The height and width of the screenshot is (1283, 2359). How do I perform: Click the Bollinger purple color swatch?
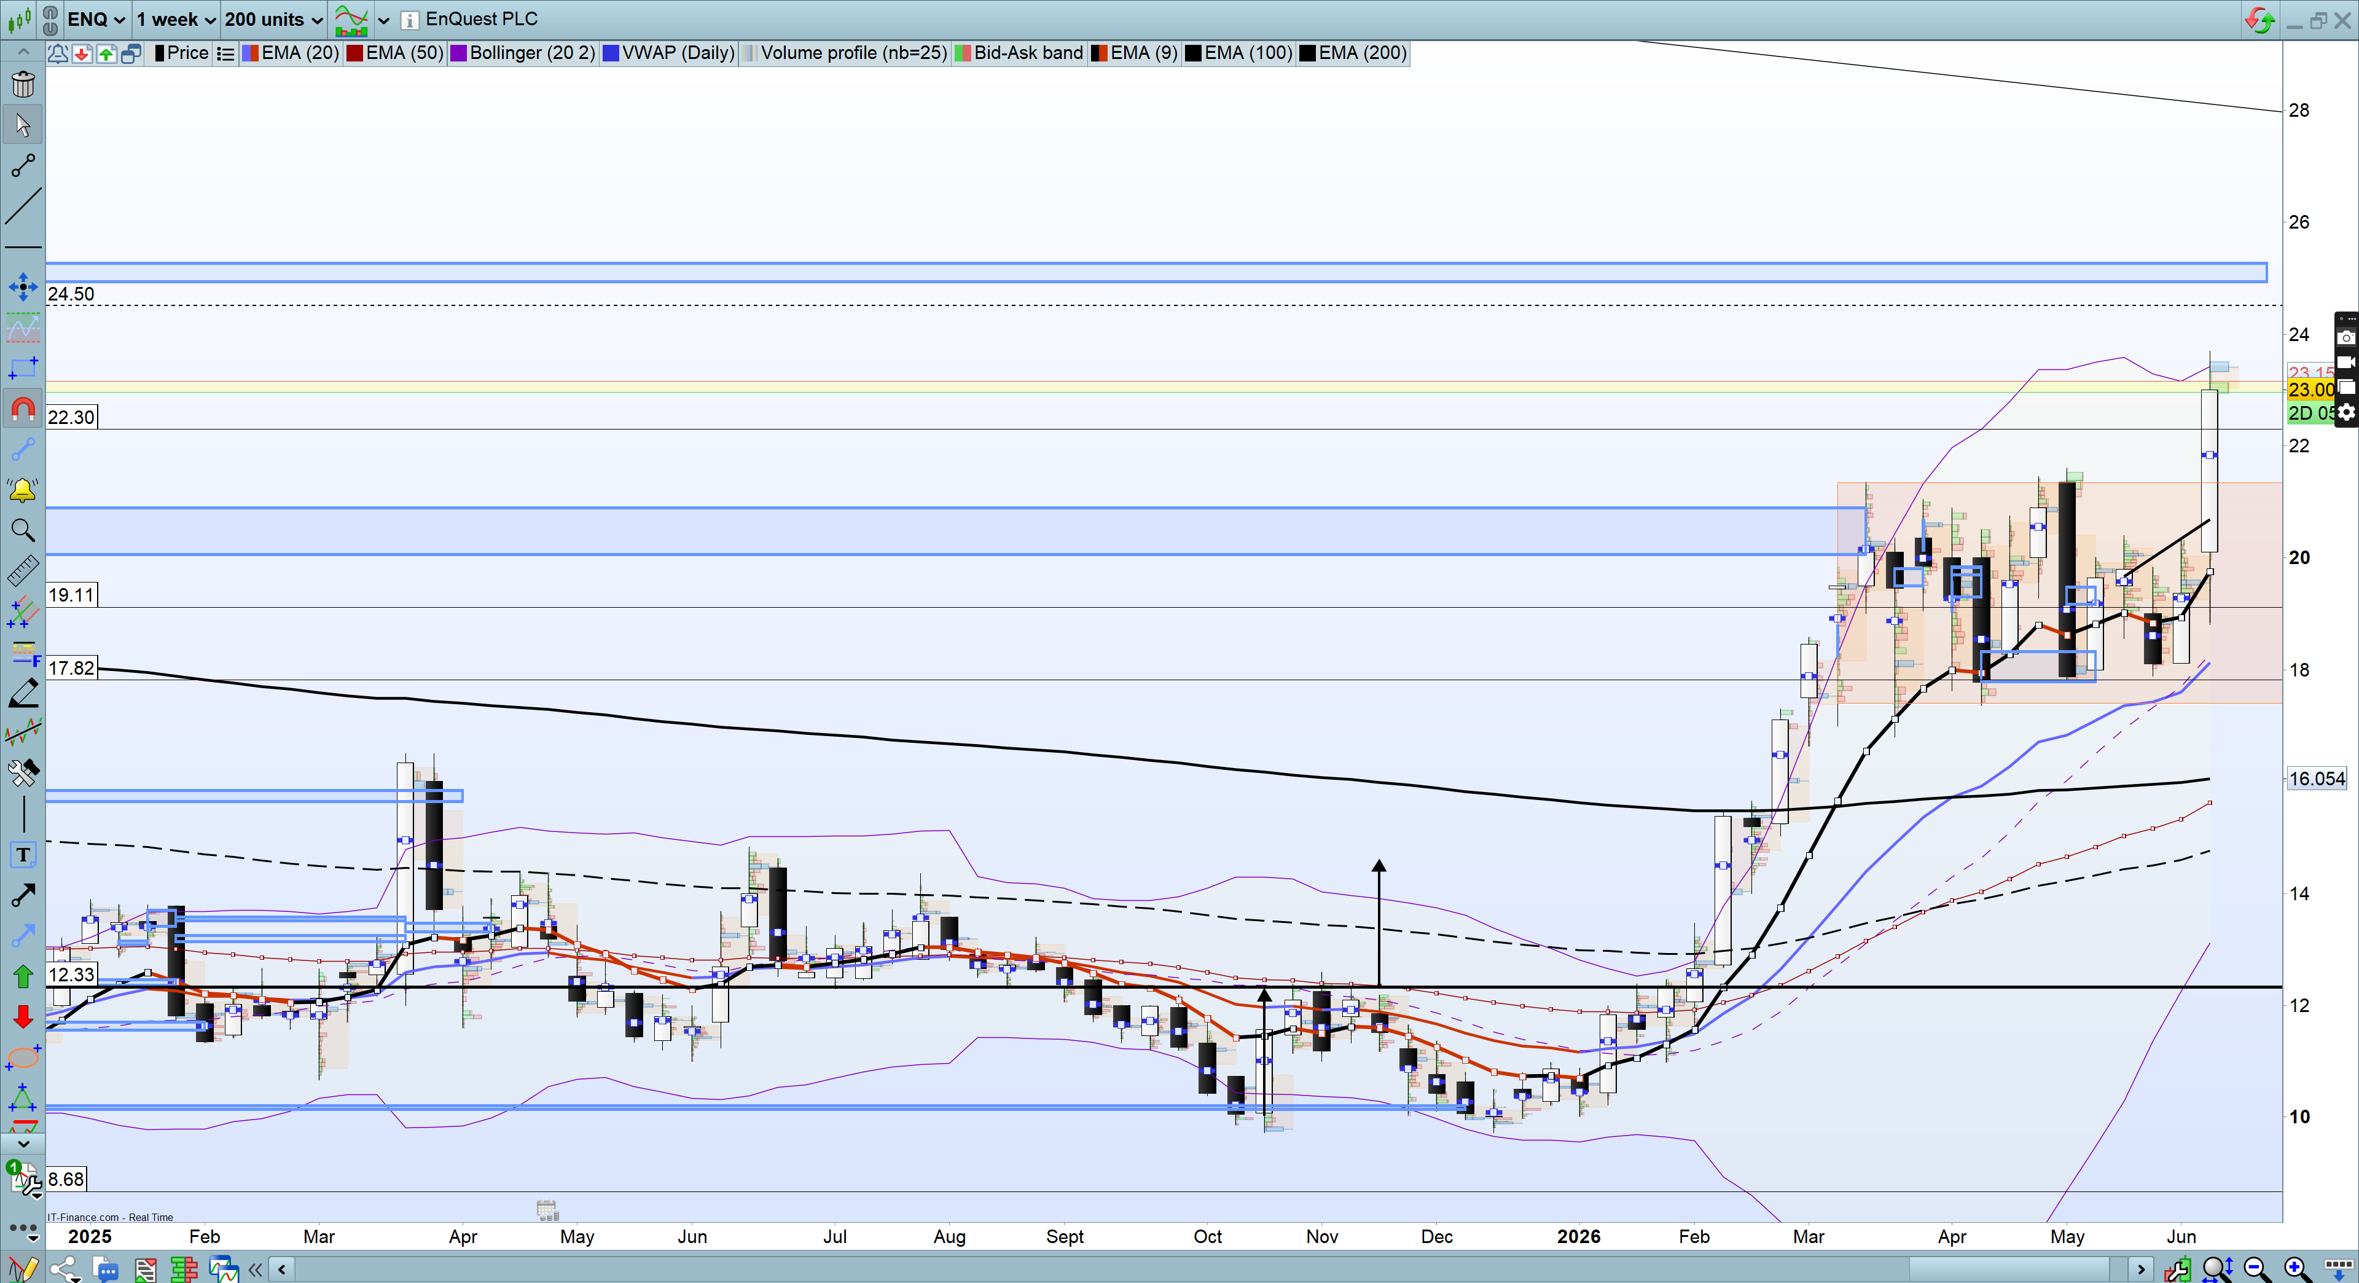[x=458, y=53]
